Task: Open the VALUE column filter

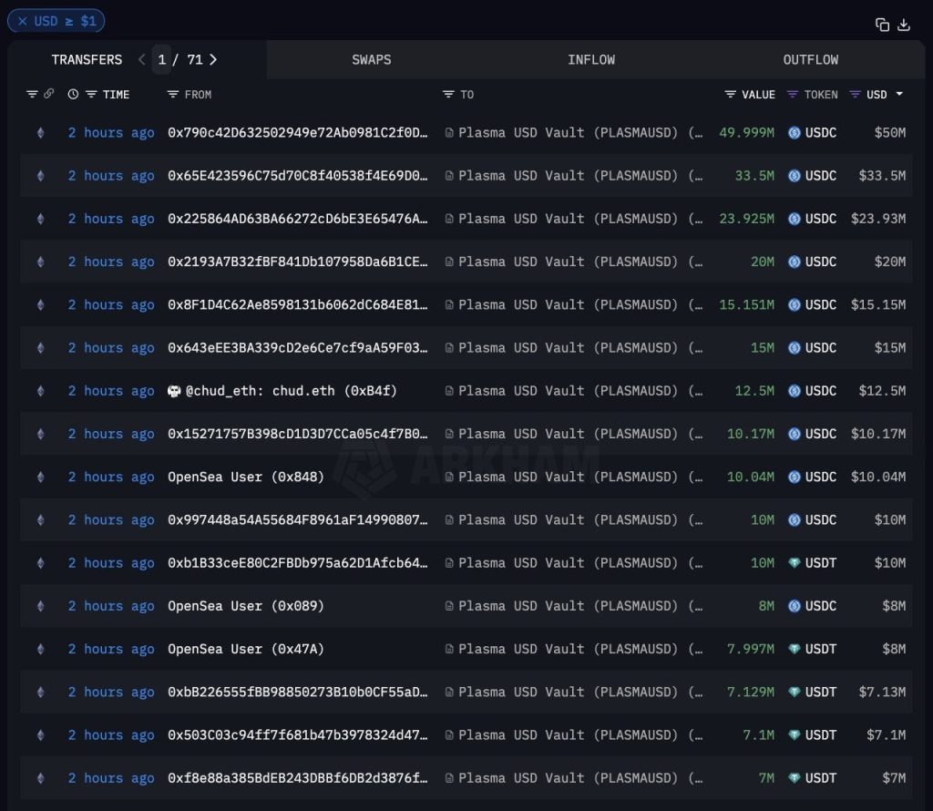Action: click(x=730, y=95)
